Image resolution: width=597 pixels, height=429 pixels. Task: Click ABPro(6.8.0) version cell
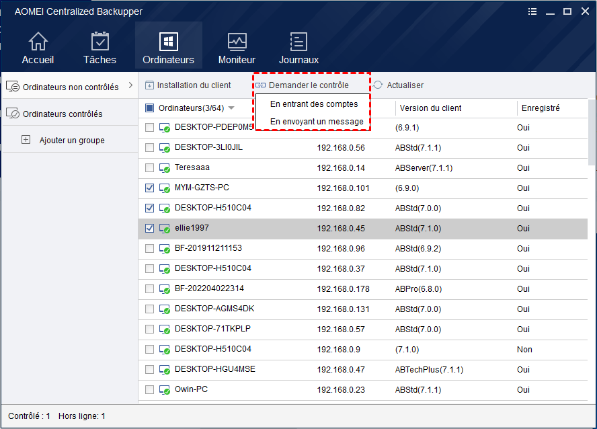[418, 289]
